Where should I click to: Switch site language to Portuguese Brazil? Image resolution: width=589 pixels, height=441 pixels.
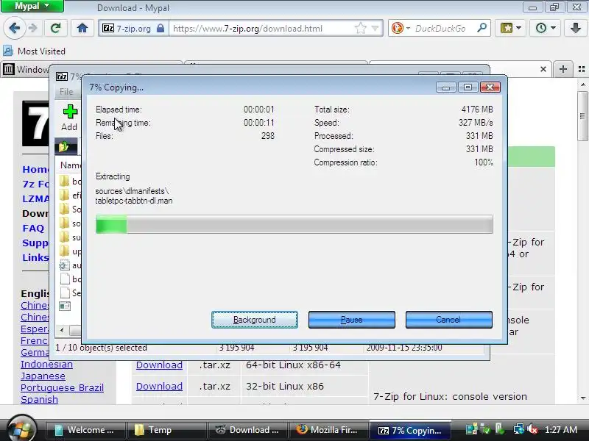62,388
